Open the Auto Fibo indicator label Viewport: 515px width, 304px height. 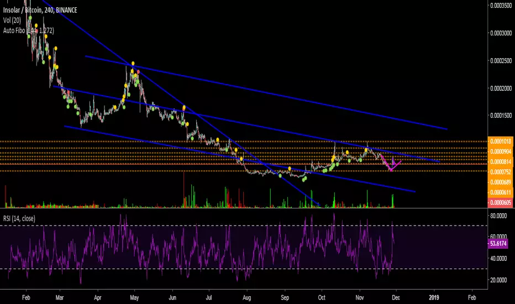pyautogui.click(x=29, y=30)
